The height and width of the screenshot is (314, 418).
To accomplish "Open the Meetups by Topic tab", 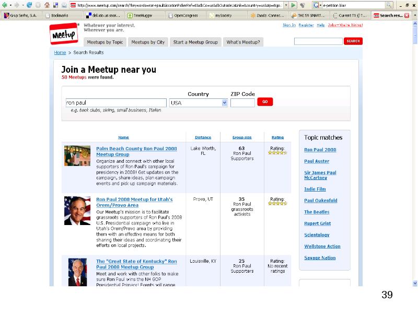I will click(105, 42).
